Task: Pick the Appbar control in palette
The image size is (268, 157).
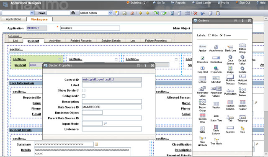Action: [203, 46]
